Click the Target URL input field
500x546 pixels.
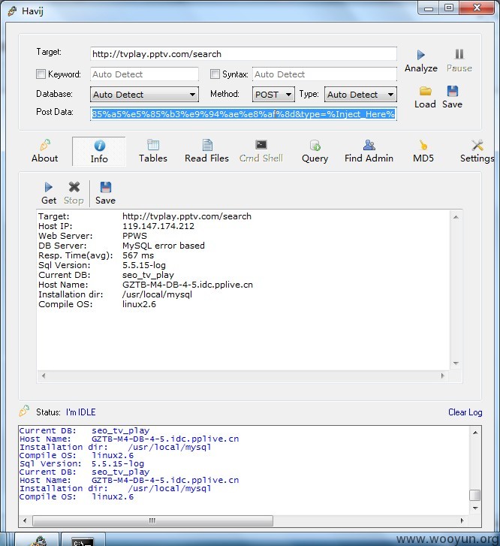(243, 54)
